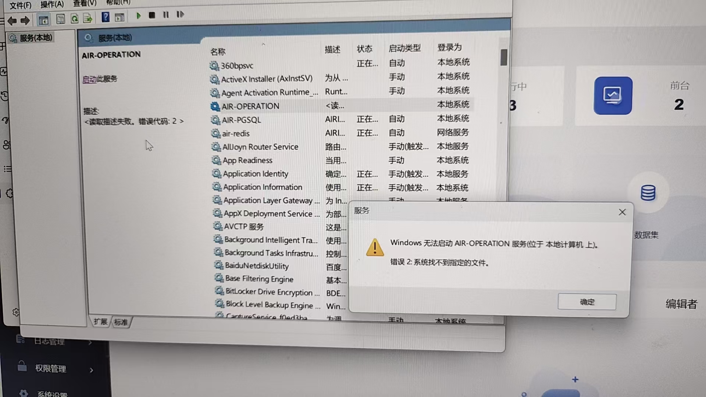Click the help question mark icon
This screenshot has height=397, width=706.
click(106, 17)
